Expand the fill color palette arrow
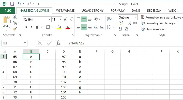This screenshot has width=183, height=100. [63, 27]
